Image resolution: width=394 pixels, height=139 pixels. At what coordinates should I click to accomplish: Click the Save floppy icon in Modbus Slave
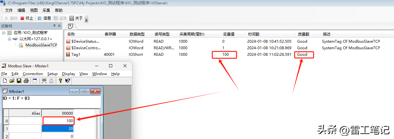tap(19, 81)
